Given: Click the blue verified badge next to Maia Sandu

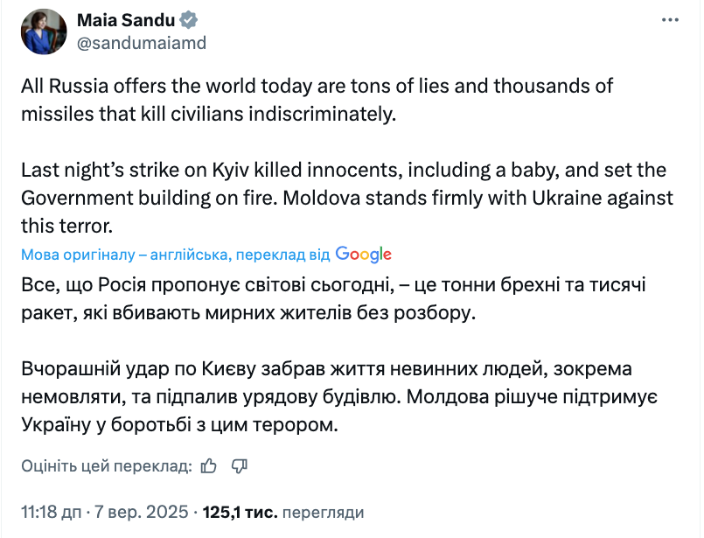Looking at the screenshot, I should (185, 20).
